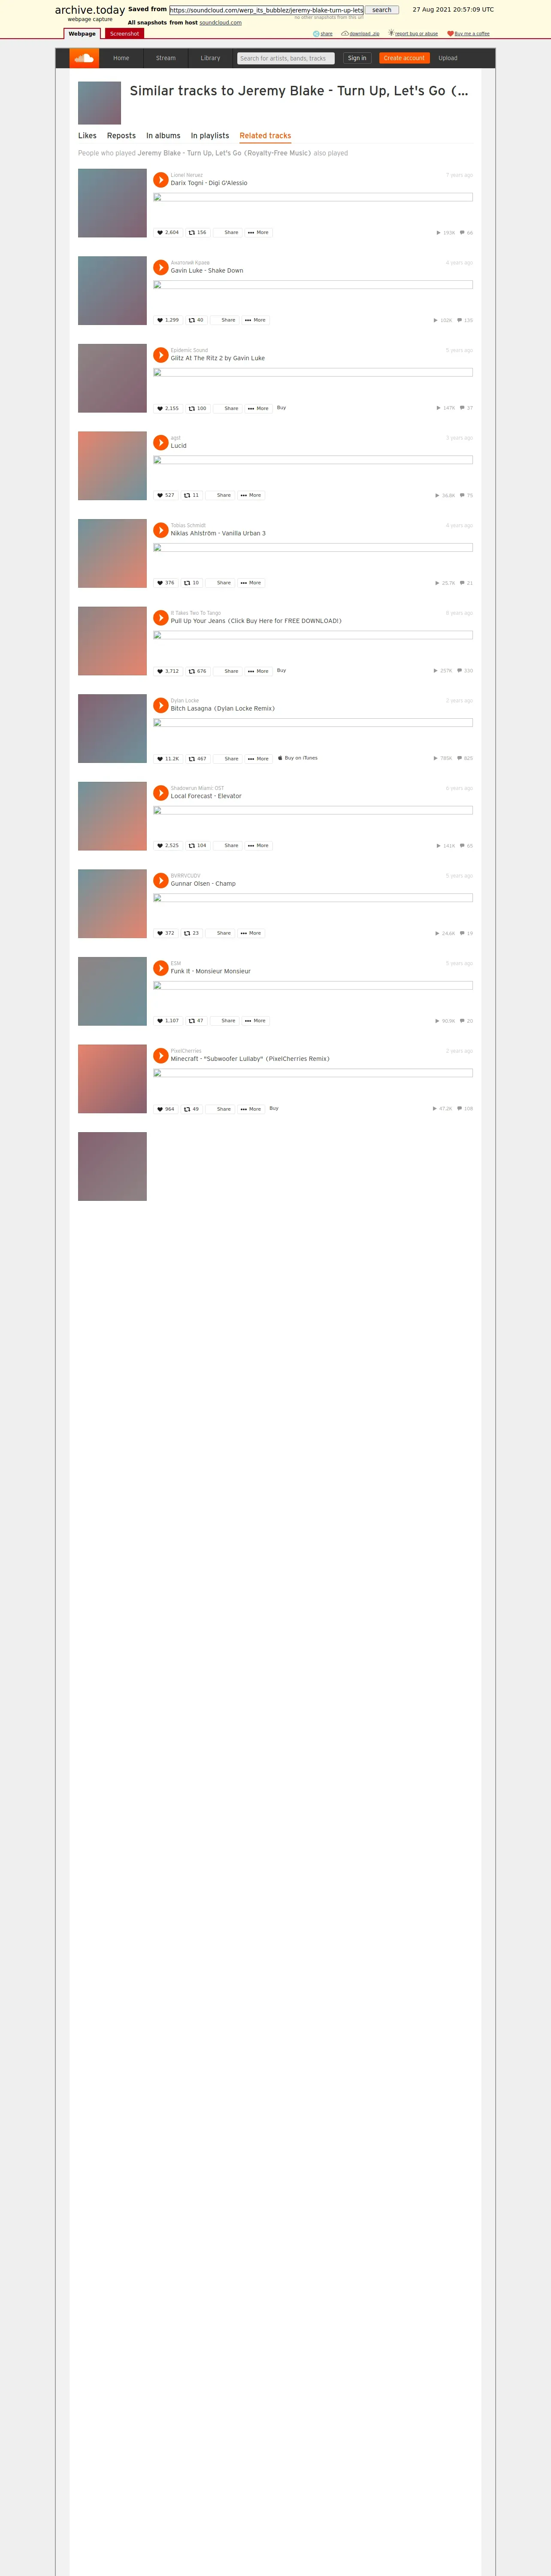Play the track Lucid
551x2576 pixels.
point(161,443)
